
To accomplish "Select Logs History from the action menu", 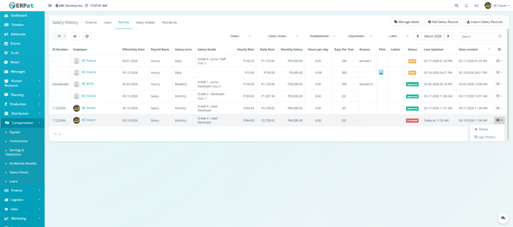I will click(486, 137).
